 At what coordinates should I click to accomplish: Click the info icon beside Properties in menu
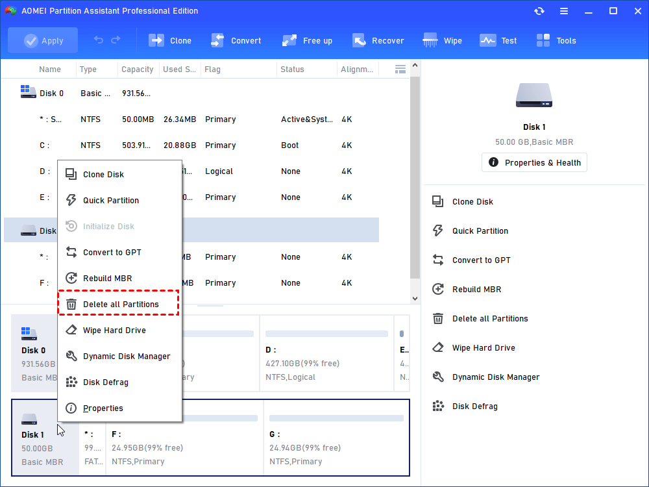pos(71,408)
